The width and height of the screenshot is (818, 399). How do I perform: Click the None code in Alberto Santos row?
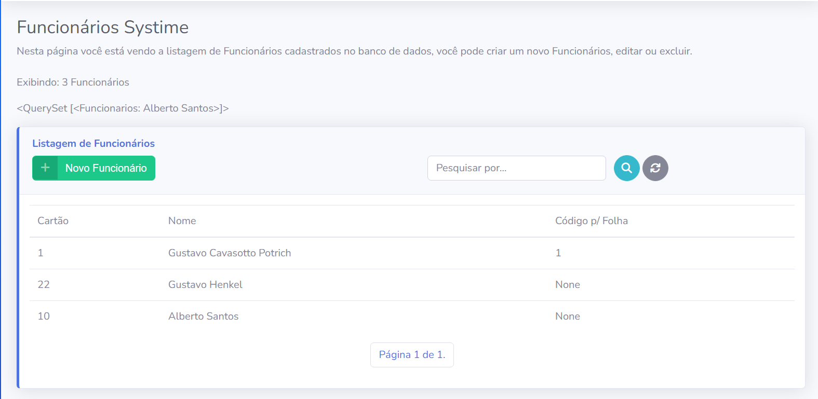coord(568,316)
